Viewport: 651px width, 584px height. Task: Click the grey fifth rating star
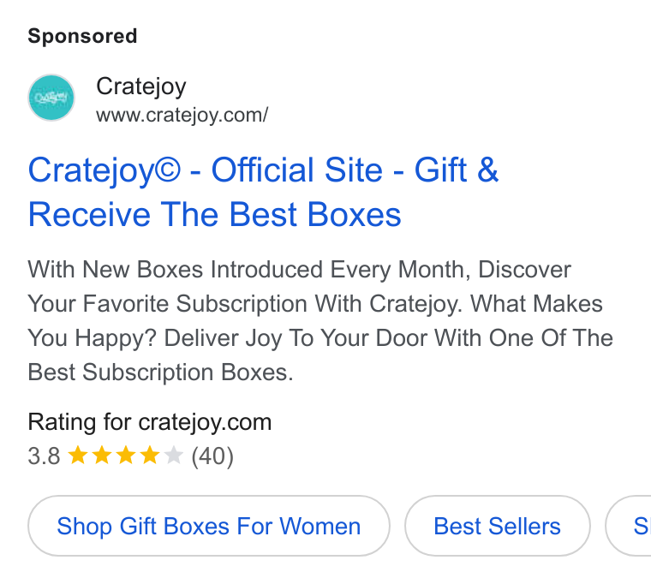(174, 455)
